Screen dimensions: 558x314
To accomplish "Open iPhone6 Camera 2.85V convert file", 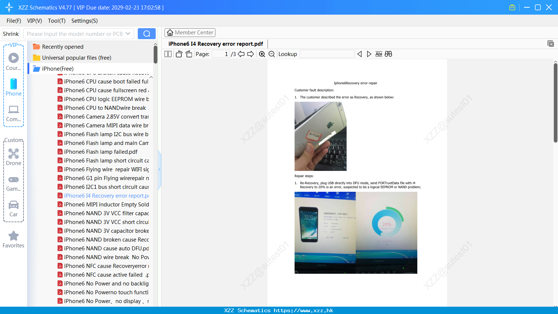I will tap(103, 116).
